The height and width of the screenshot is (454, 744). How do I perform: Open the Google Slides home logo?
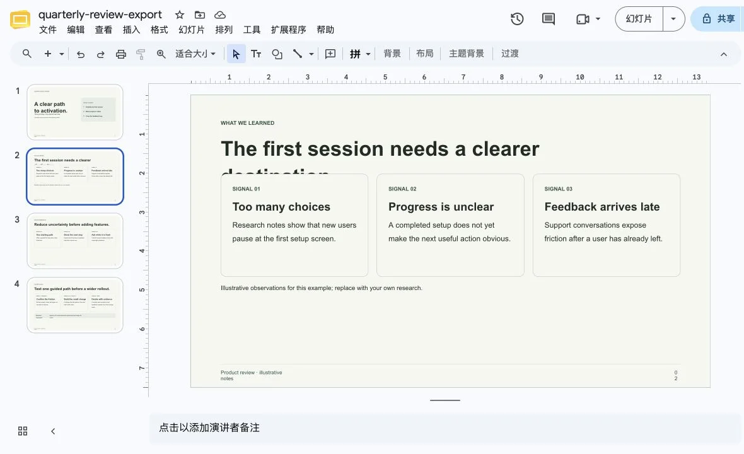(x=20, y=20)
